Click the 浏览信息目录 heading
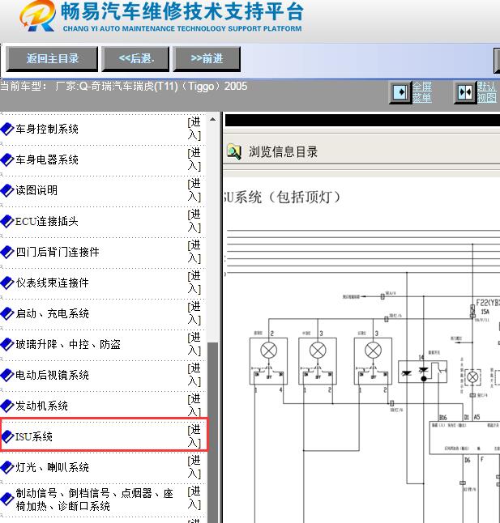The width and height of the screenshot is (500, 523). pos(283,152)
